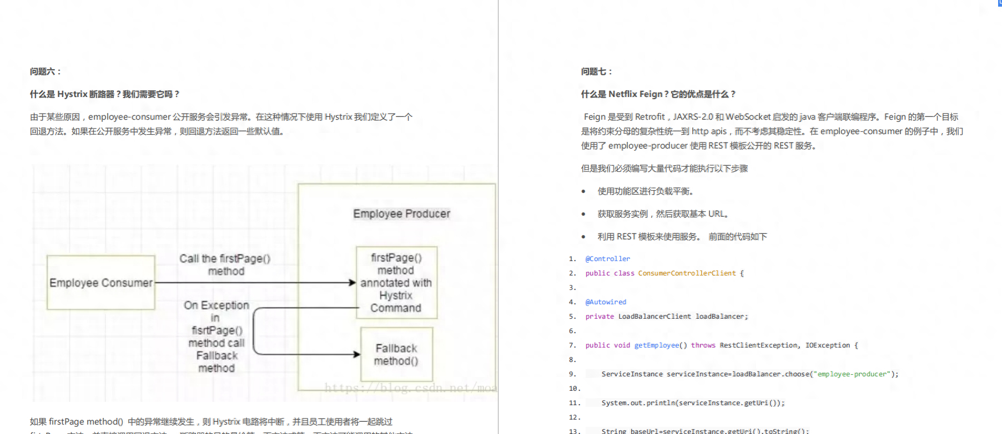1002x434 pixels.
Task: Click code line System.out.println(serviceInstance.getUri());
Action: 693,403
